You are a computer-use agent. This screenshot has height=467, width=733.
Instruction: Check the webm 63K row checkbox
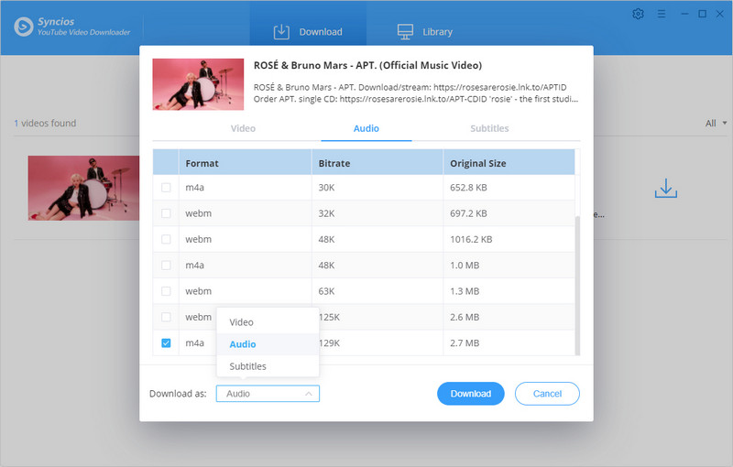pyautogui.click(x=166, y=291)
